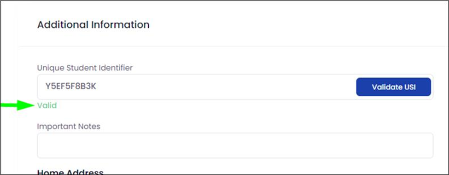Viewport: 449px width, 175px height.
Task: Click the tail of the green arrow
Action: (x=9, y=105)
